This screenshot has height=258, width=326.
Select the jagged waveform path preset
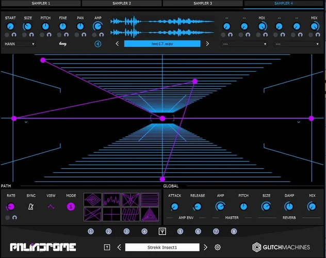tap(111, 200)
